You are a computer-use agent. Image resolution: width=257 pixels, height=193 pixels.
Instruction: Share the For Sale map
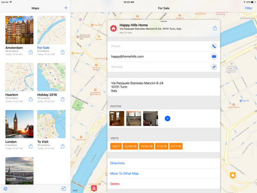point(62,52)
